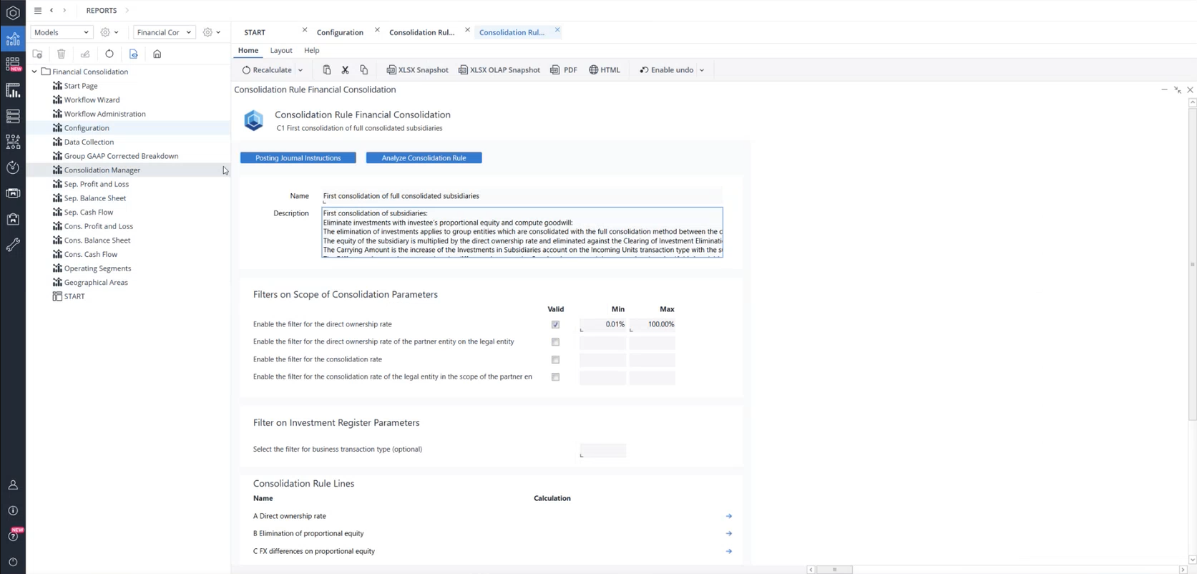Open Consolidation Manager in the report tree
The height and width of the screenshot is (574, 1197).
(102, 170)
